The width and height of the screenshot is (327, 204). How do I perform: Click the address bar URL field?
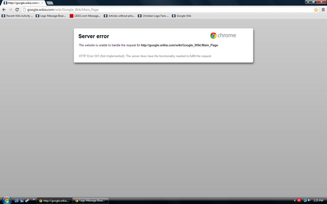tap(170, 10)
